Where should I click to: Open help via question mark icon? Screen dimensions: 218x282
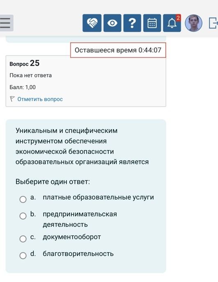(132, 23)
